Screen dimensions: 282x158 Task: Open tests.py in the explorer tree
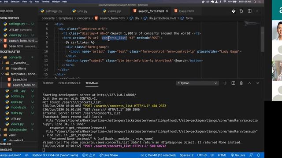tap(17, 113)
